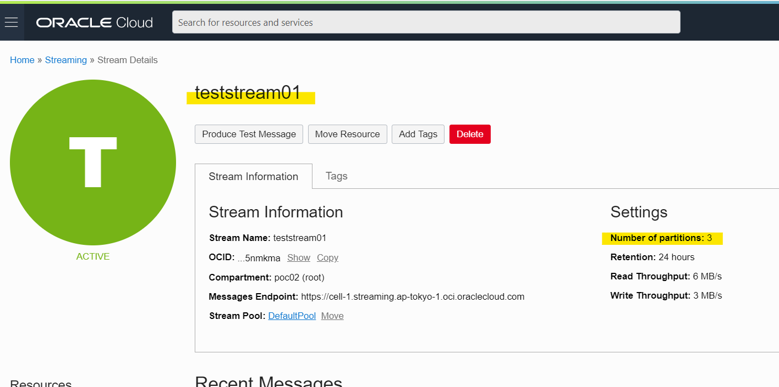779x387 pixels.
Task: Show the full OCID
Action: pos(299,257)
